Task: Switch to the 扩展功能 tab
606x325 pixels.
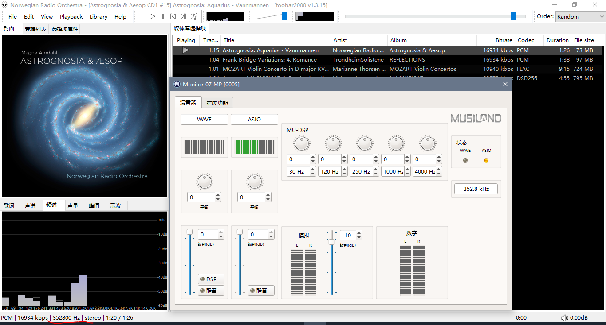Action: (x=217, y=103)
